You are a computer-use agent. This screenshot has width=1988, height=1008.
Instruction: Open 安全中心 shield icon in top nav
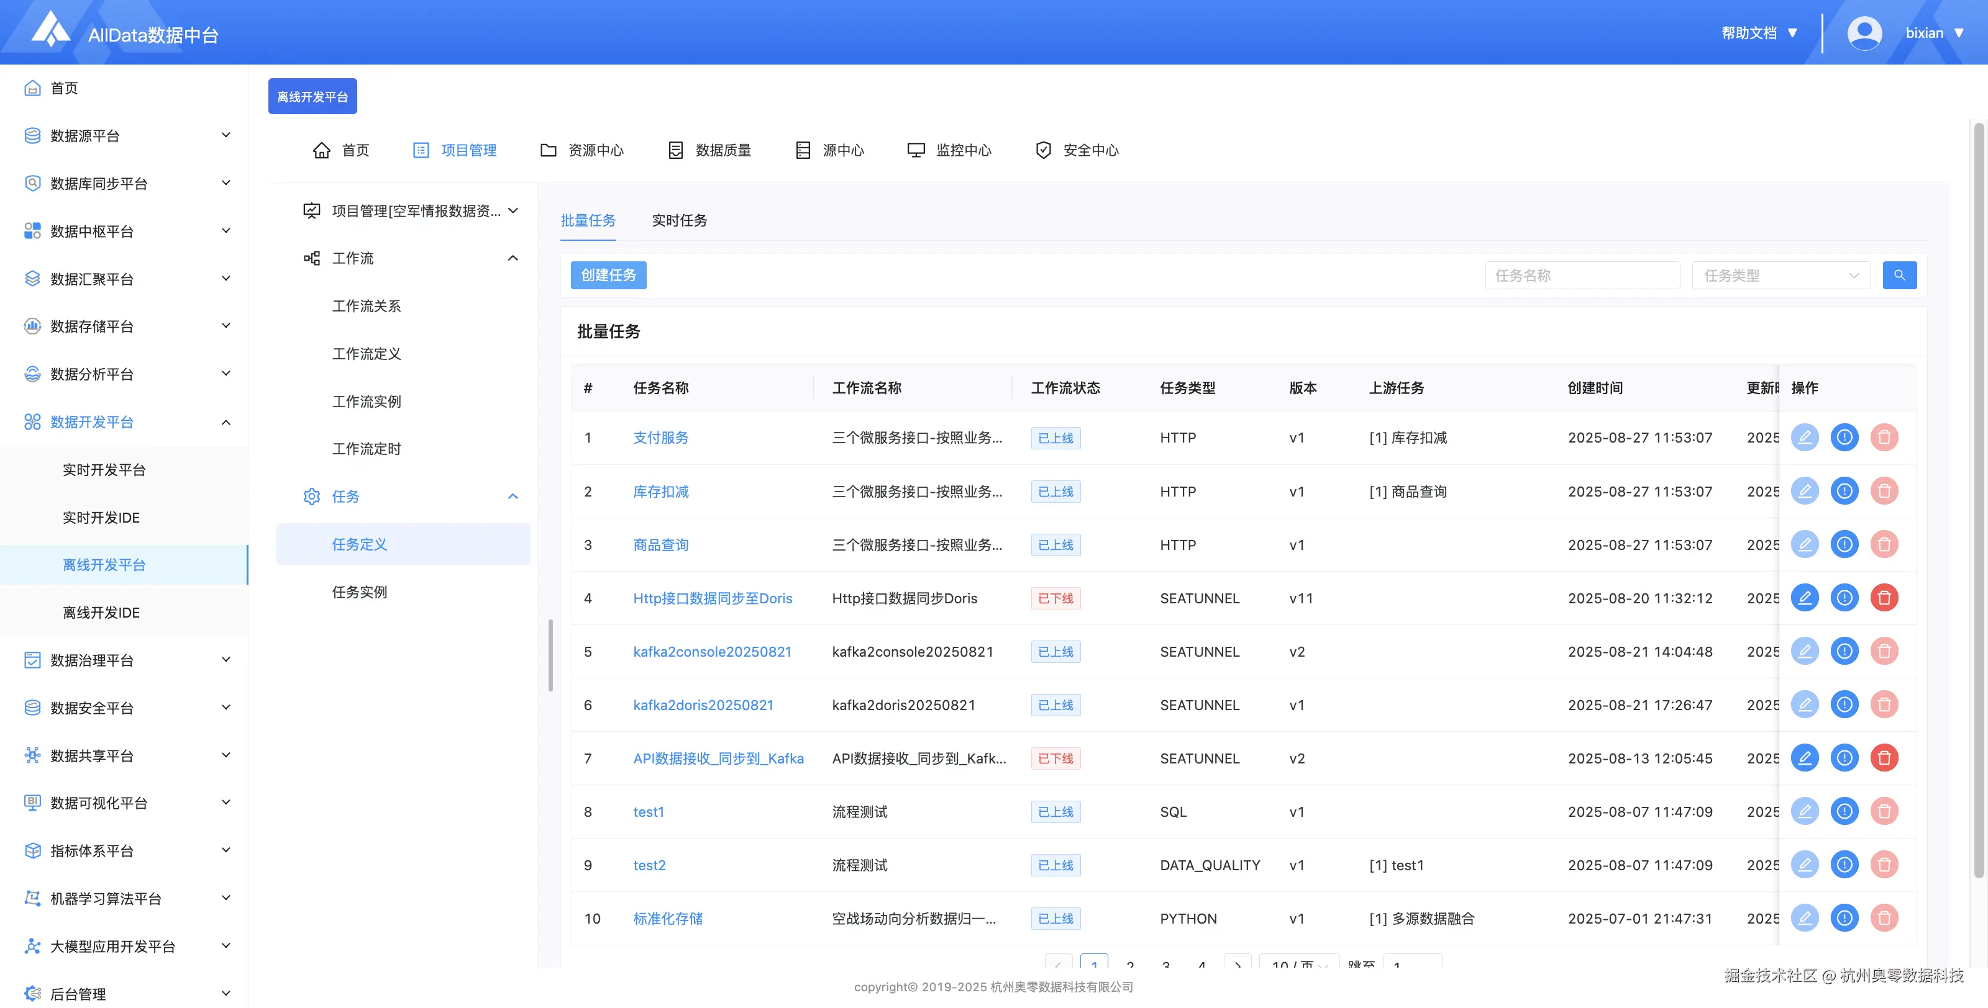click(x=1042, y=150)
